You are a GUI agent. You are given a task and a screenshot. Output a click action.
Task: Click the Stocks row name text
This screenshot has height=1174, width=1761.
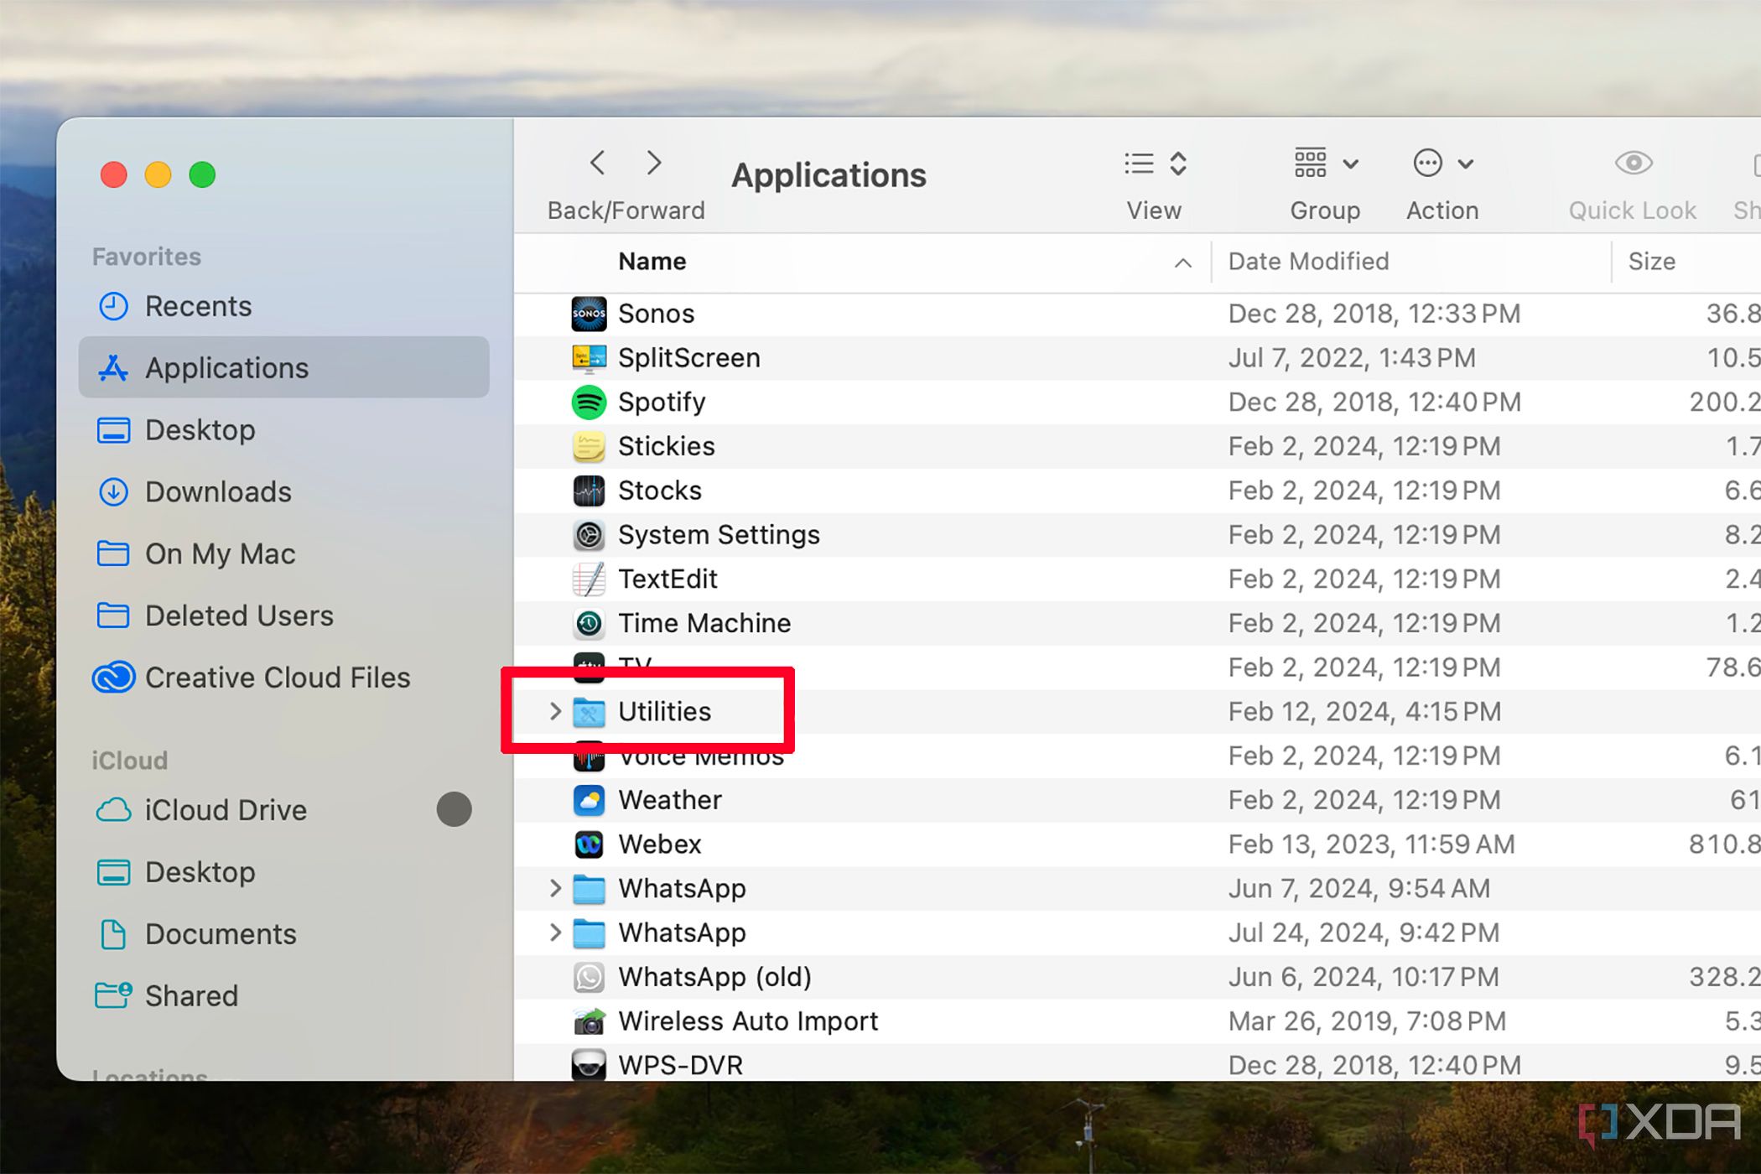coord(659,491)
